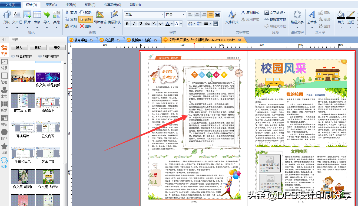The width and height of the screenshot is (358, 206).
Task: Open the 背景 background sidebar panel
Action: [4, 65]
